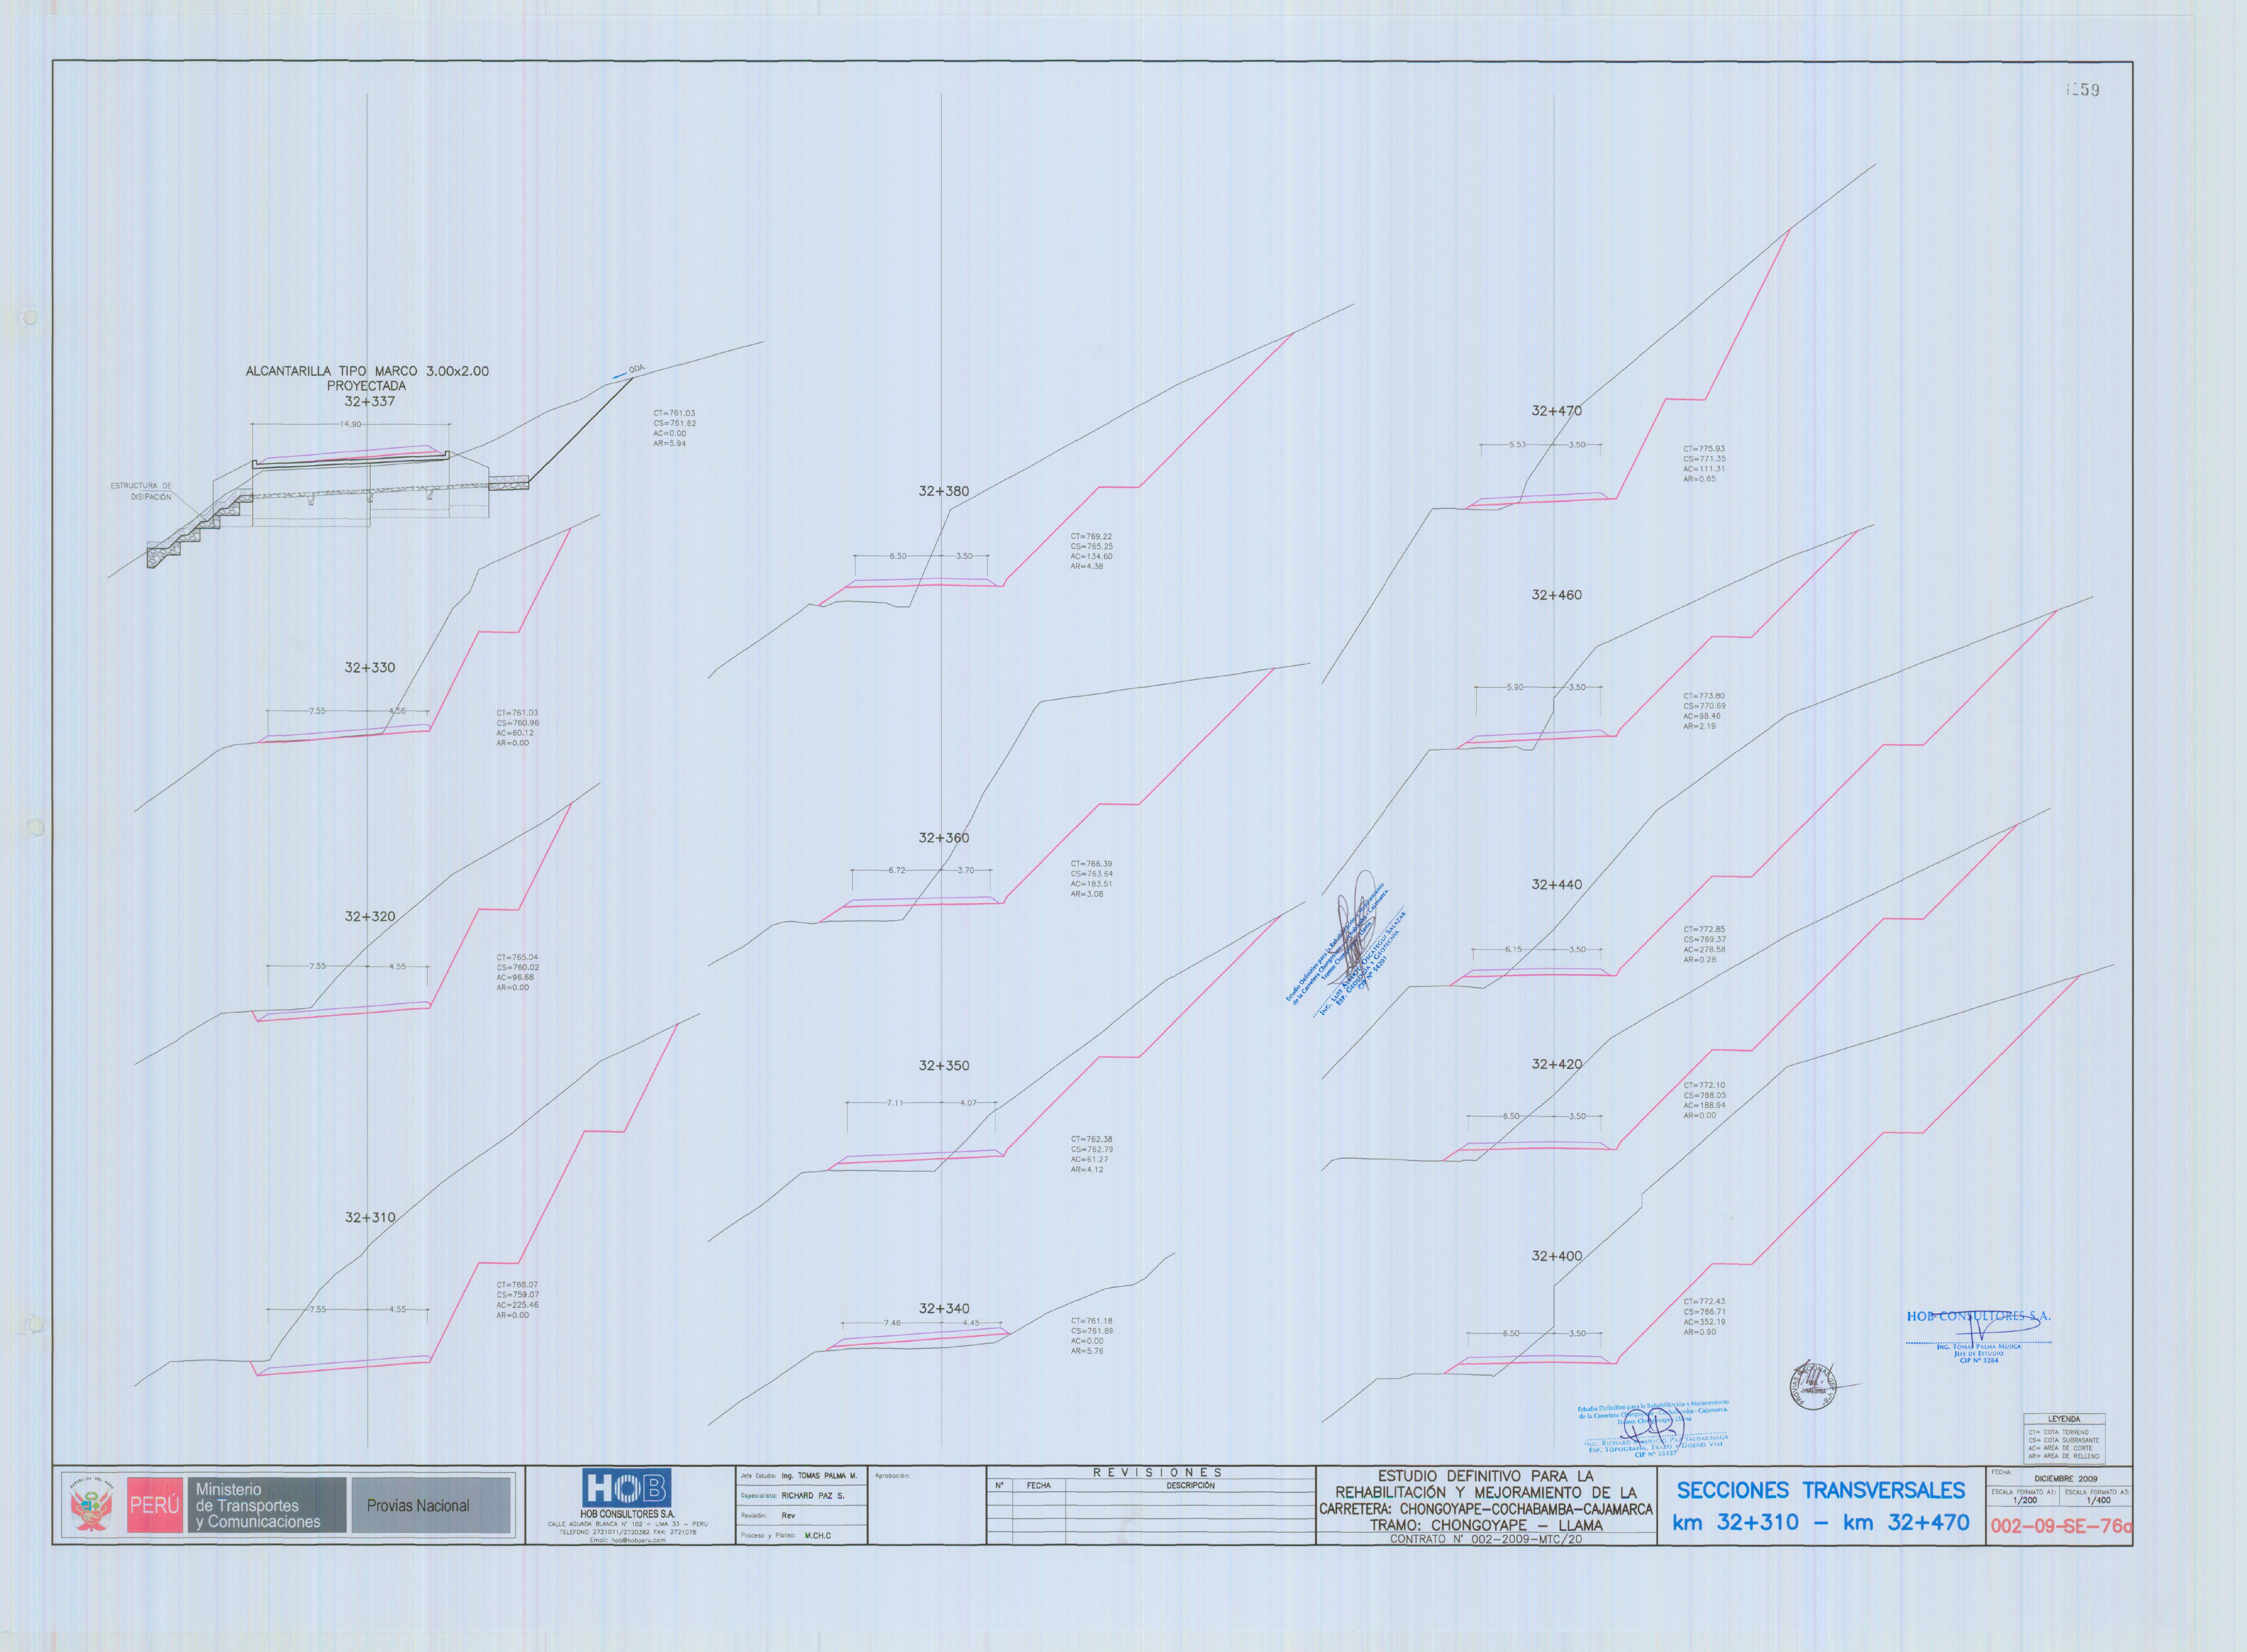Image resolution: width=2247 pixels, height=1652 pixels.
Task: Click the '6.15' width dimension
Action: point(1514,950)
